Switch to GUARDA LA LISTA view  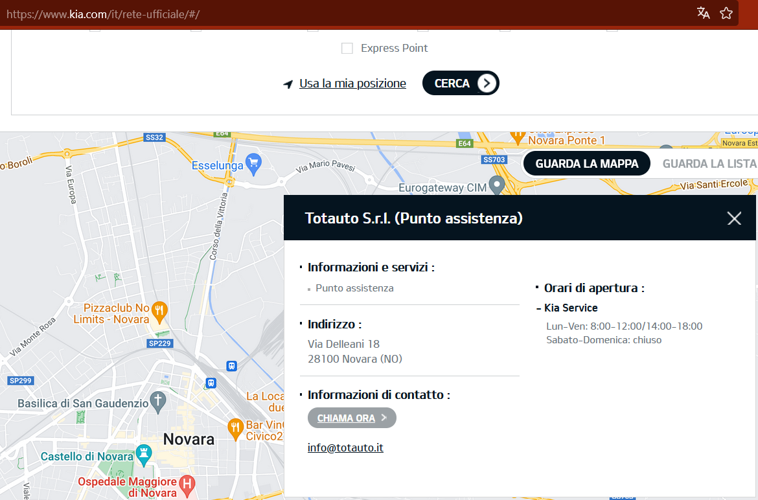(709, 164)
